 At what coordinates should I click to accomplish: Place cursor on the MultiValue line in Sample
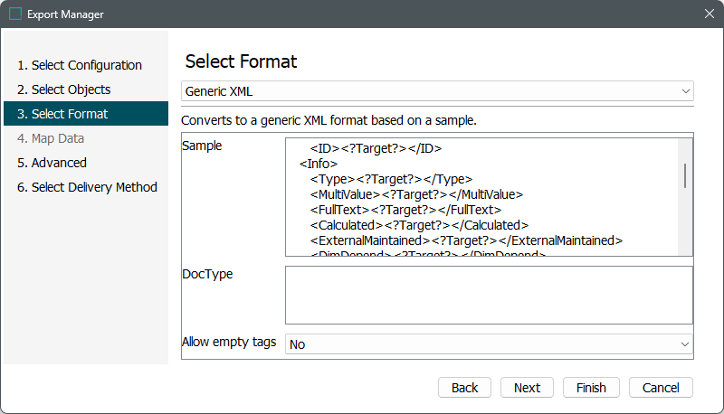pyautogui.click(x=416, y=194)
